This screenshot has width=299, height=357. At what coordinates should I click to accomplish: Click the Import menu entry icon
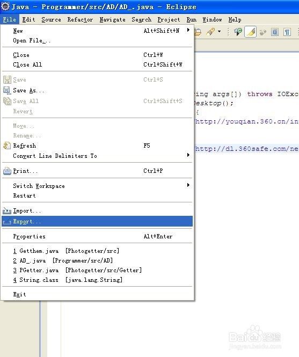point(7,211)
